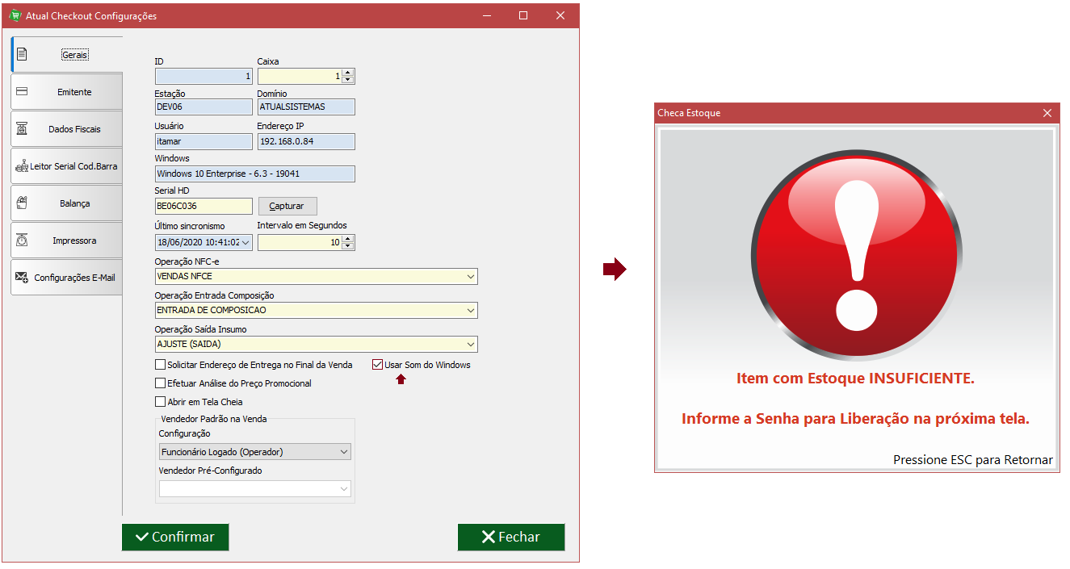Click the Dados Fiscais icon
The width and height of the screenshot is (1070, 569).
[22, 129]
